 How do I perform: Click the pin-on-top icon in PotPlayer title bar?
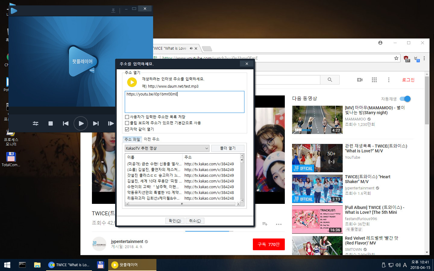tap(113, 11)
